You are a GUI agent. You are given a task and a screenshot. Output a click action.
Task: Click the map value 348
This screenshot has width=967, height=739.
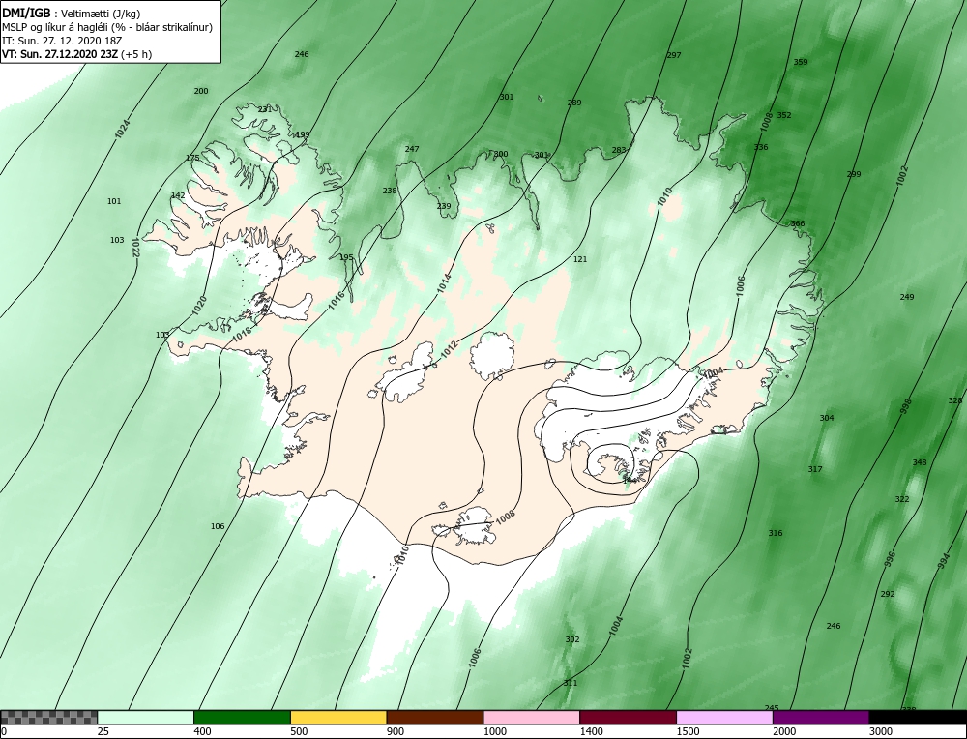(x=920, y=462)
